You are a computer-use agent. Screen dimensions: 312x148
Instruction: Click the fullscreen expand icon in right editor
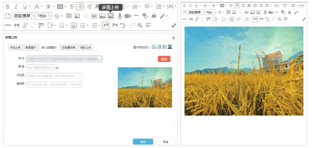[x=304, y=19]
